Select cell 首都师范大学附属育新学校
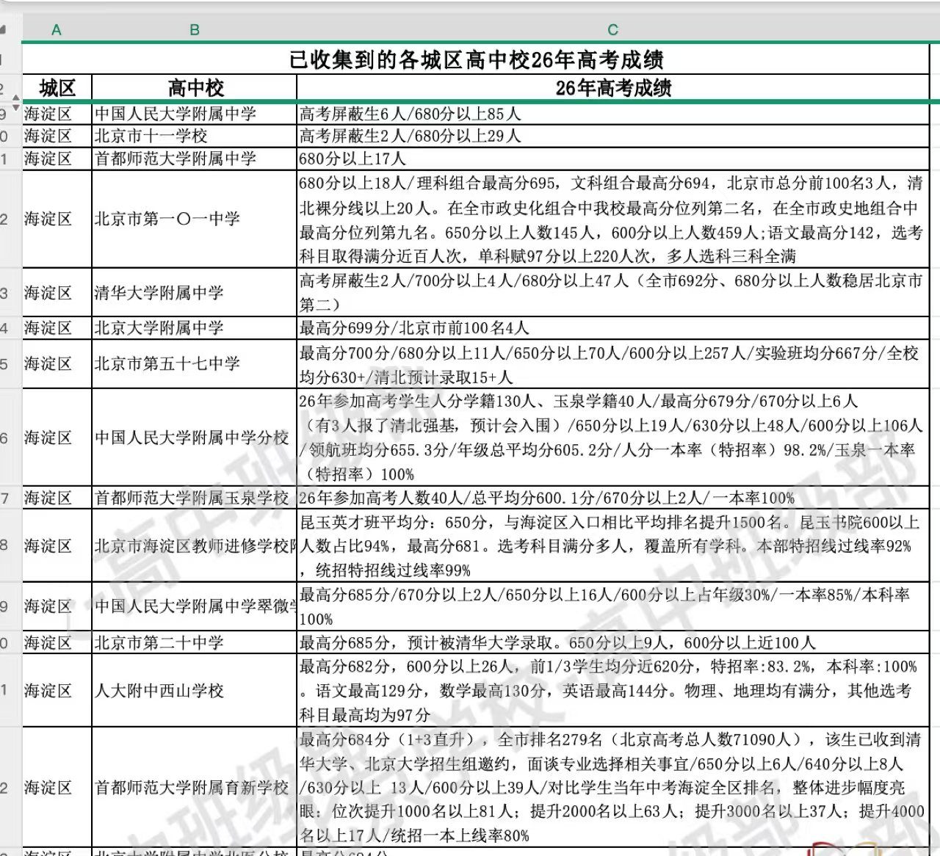The image size is (940, 856). (x=195, y=788)
